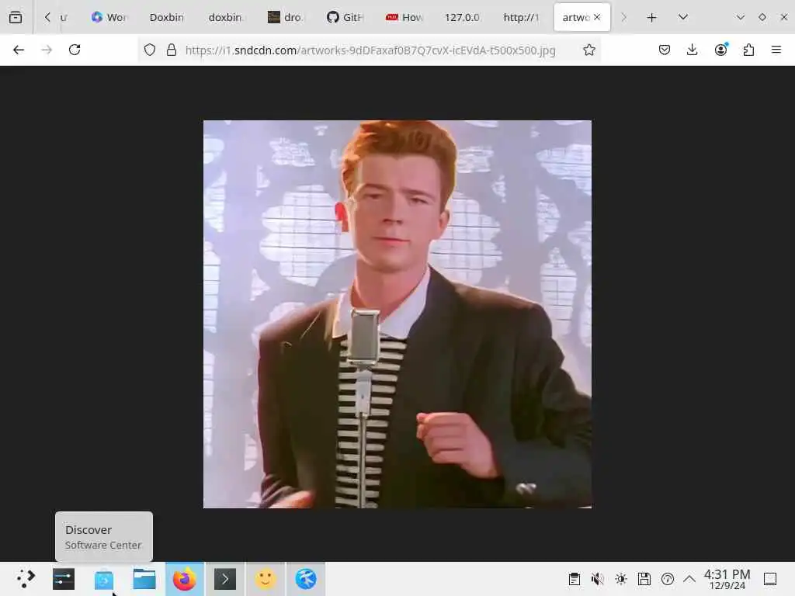The width and height of the screenshot is (795, 596).
Task: Toggle the muted volume tray icon
Action: point(597,579)
